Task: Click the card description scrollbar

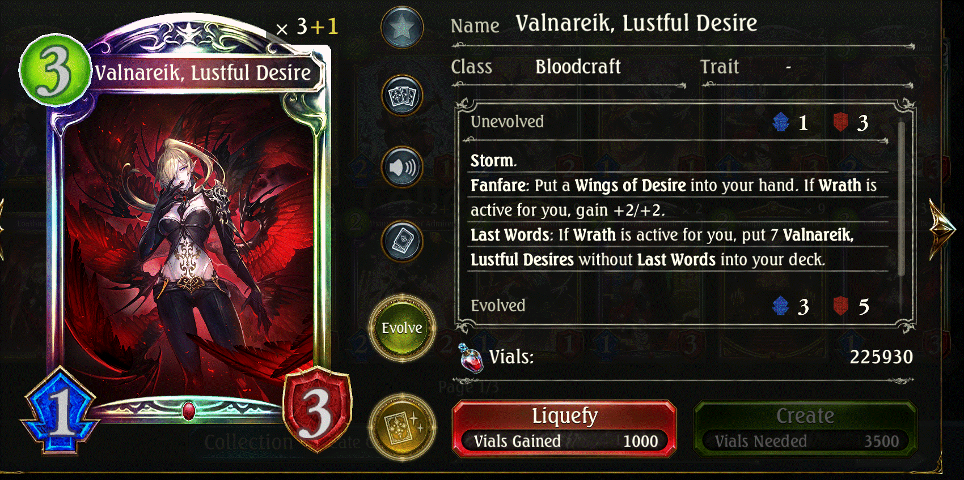Action: pyautogui.click(x=902, y=198)
